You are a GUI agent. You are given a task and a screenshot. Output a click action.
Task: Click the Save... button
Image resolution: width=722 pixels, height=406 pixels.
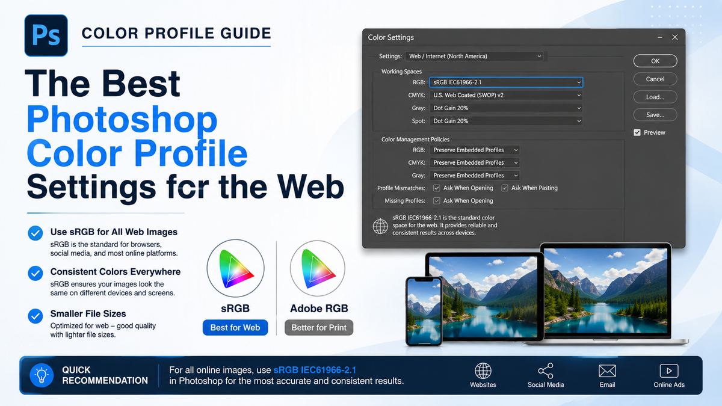655,114
